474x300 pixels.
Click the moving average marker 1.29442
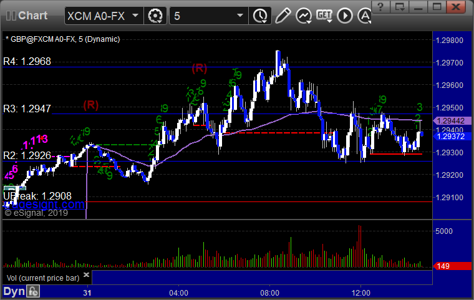click(x=451, y=120)
